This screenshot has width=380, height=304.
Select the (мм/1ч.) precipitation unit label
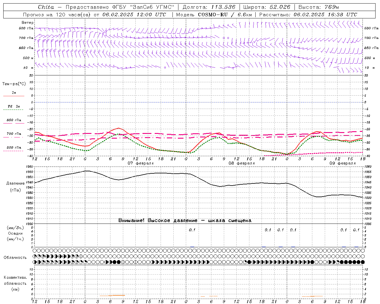click(x=15, y=239)
